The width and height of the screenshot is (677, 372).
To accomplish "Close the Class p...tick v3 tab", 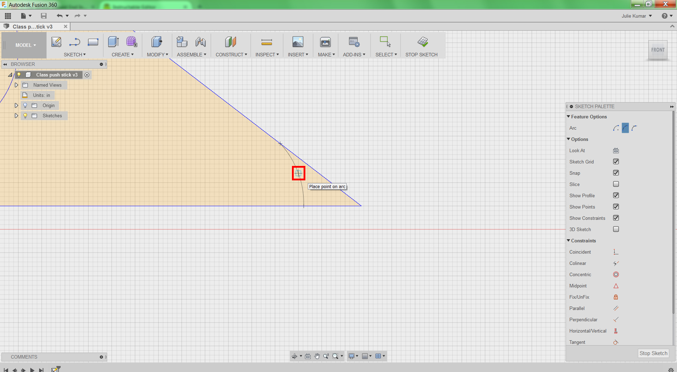I will click(65, 26).
